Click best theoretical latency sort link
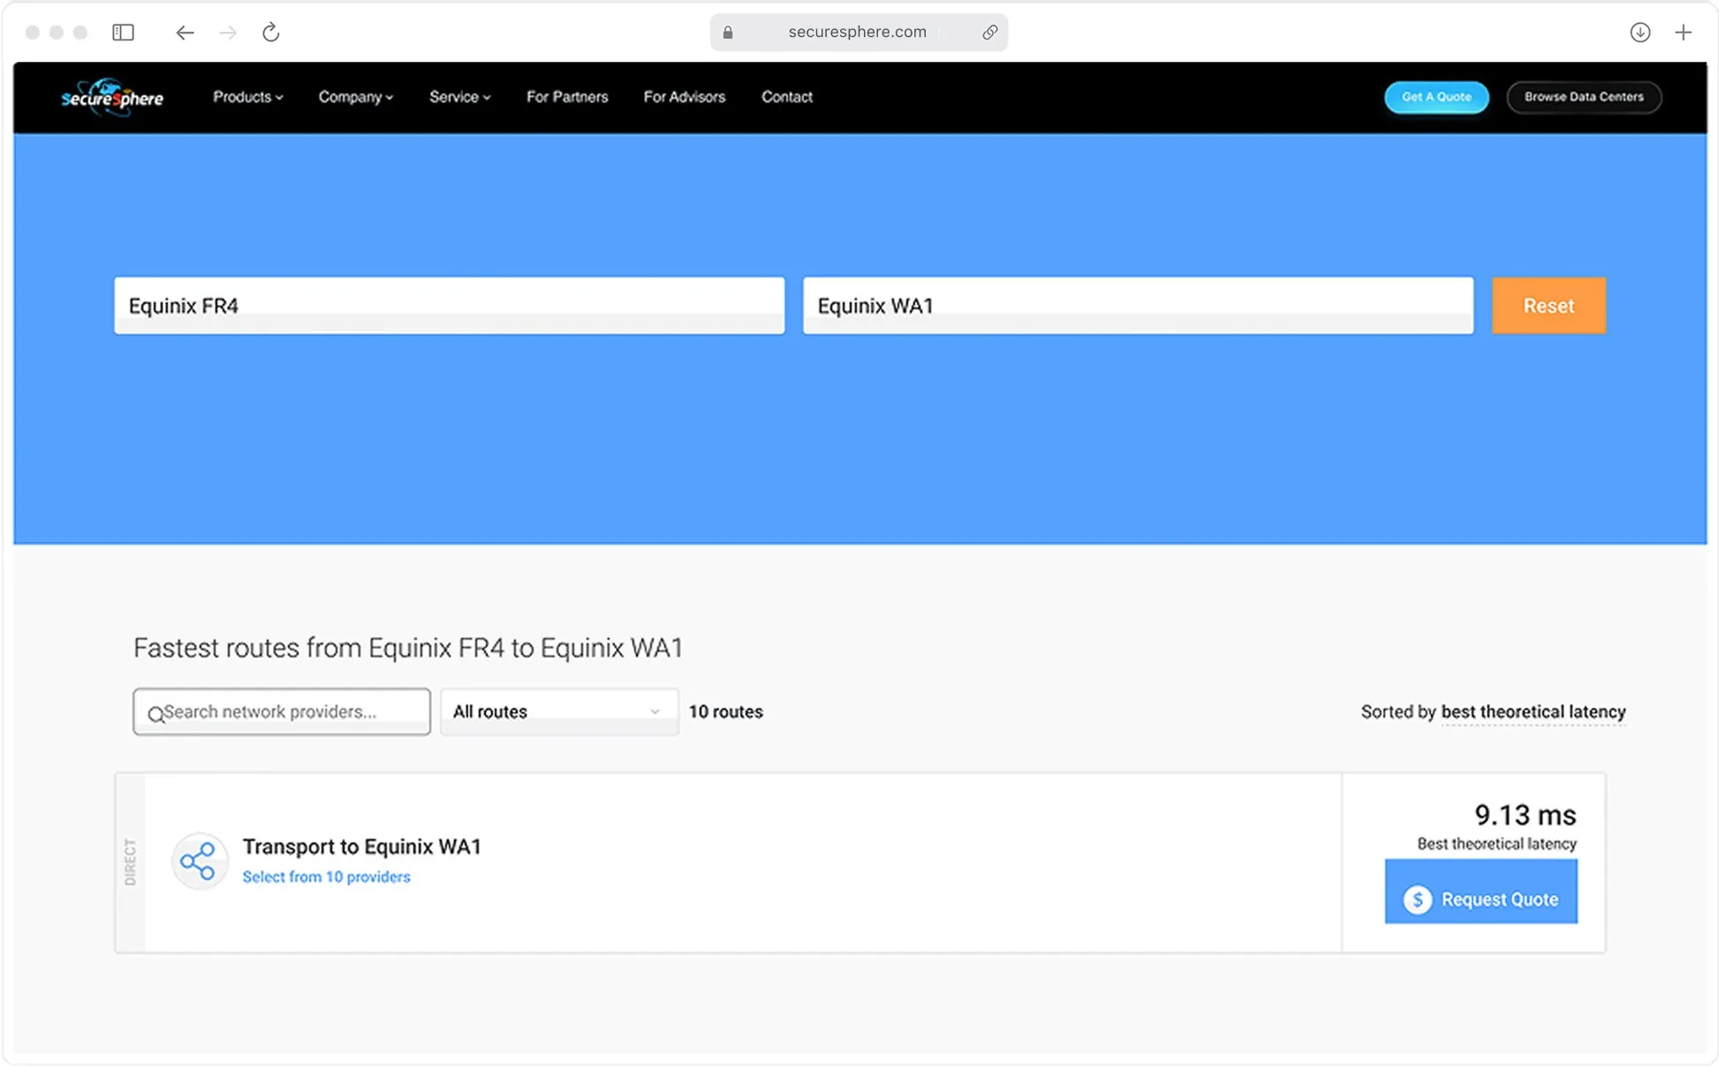Screen dimensions: 1719x1067 (1533, 712)
